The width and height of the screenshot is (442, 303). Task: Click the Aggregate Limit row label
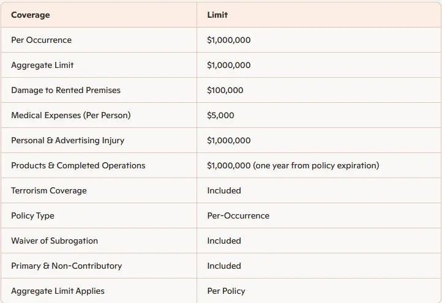(42, 65)
